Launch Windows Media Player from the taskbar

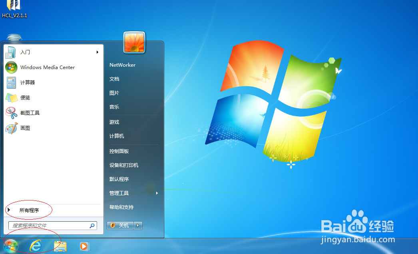(84, 246)
